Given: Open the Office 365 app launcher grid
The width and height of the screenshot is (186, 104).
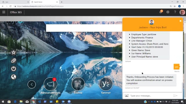Looking at the screenshot, I should click(4, 12).
